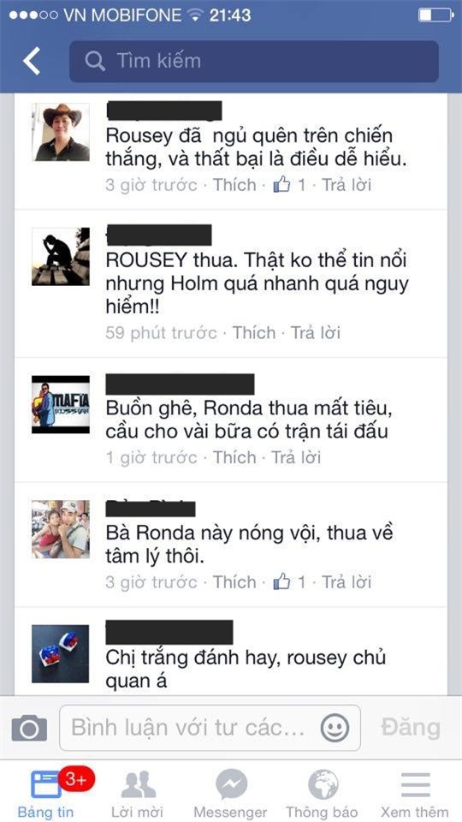This screenshot has height=822, width=462.
Task: Tap like thumb on Bà Ronda comment
Action: (x=281, y=581)
